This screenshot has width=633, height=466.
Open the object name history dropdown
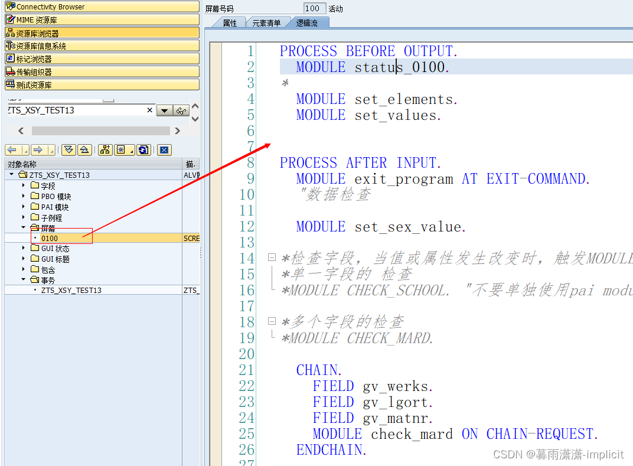(164, 110)
